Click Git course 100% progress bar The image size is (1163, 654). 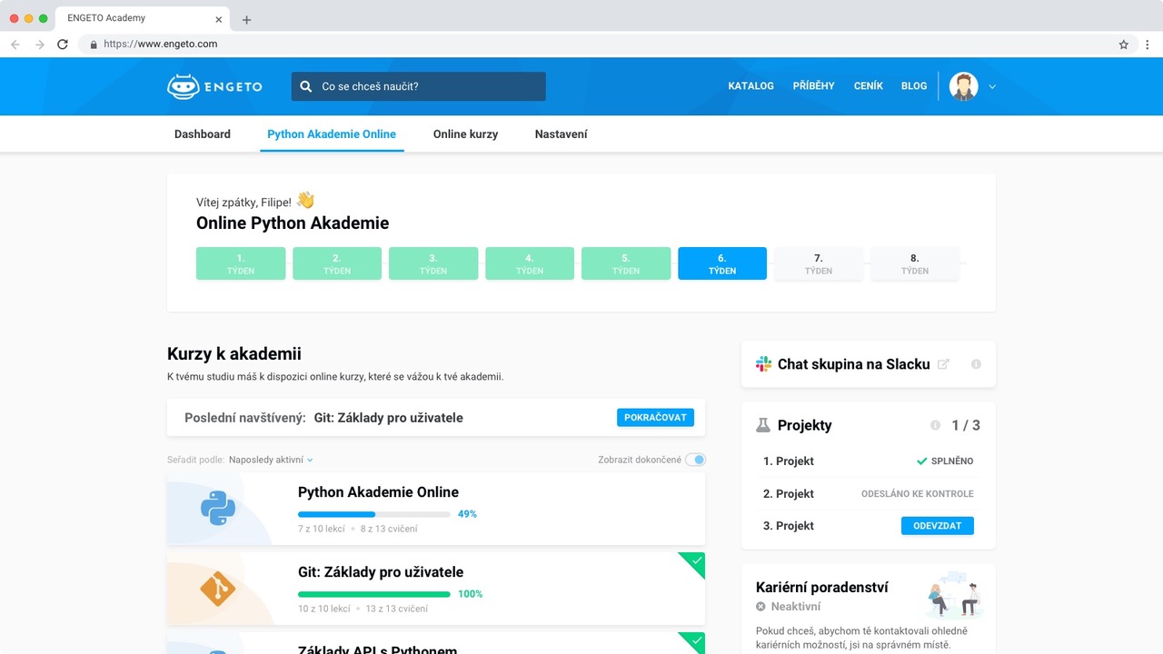coord(374,594)
